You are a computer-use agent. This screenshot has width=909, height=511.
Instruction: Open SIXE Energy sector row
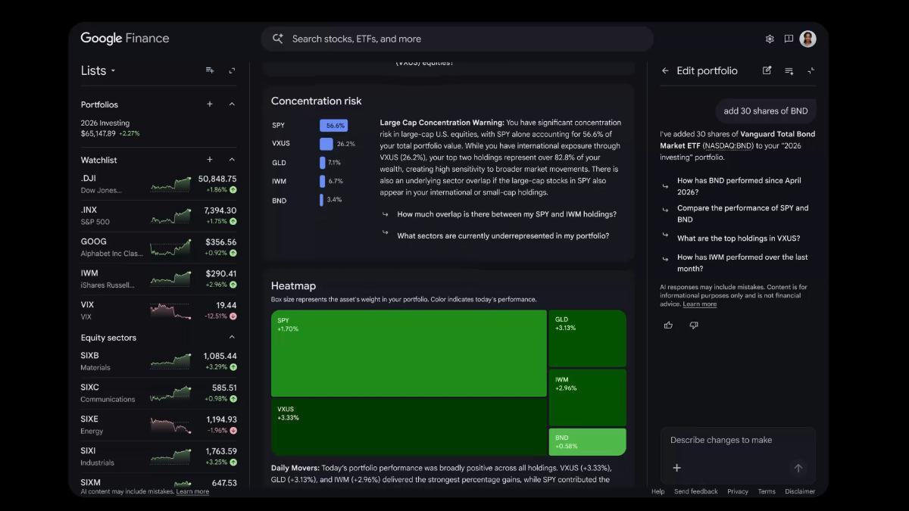tap(158, 425)
